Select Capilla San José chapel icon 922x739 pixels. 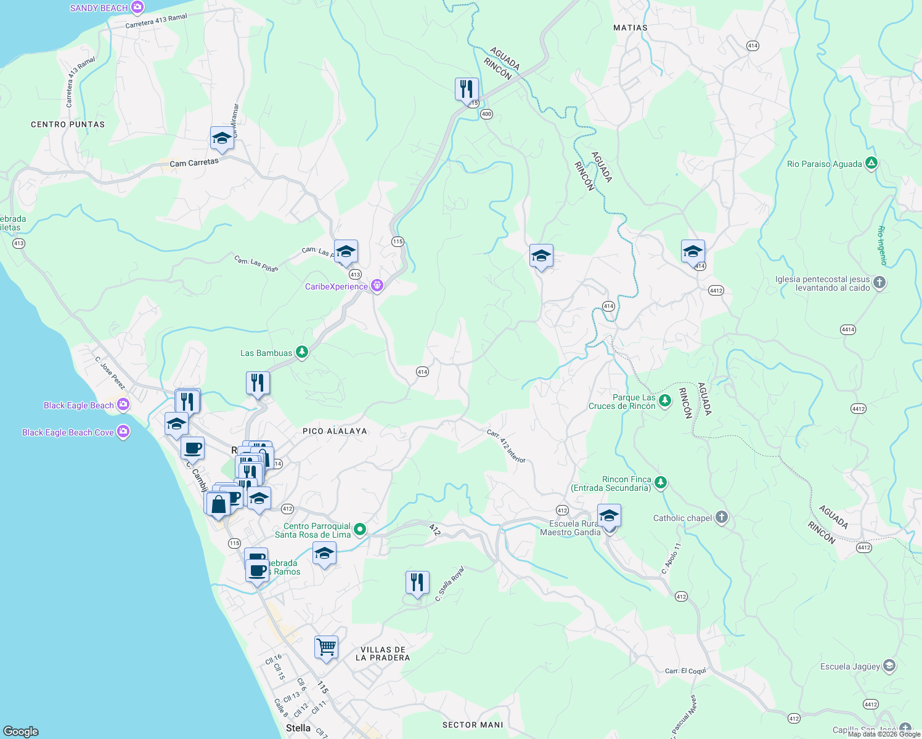[x=905, y=729]
